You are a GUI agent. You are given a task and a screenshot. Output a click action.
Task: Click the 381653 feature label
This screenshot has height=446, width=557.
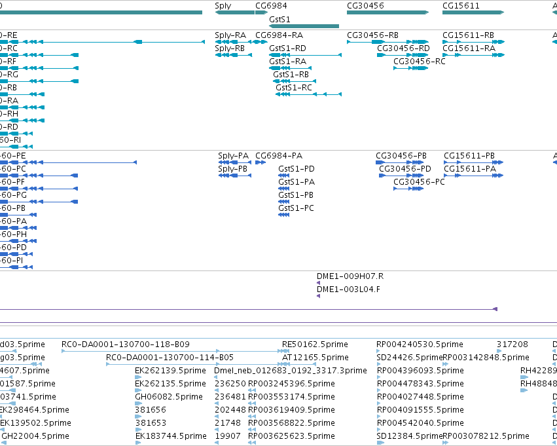[151, 423]
